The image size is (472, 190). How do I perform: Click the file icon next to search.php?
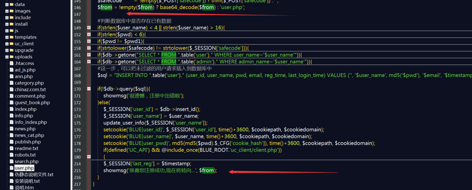(11, 162)
